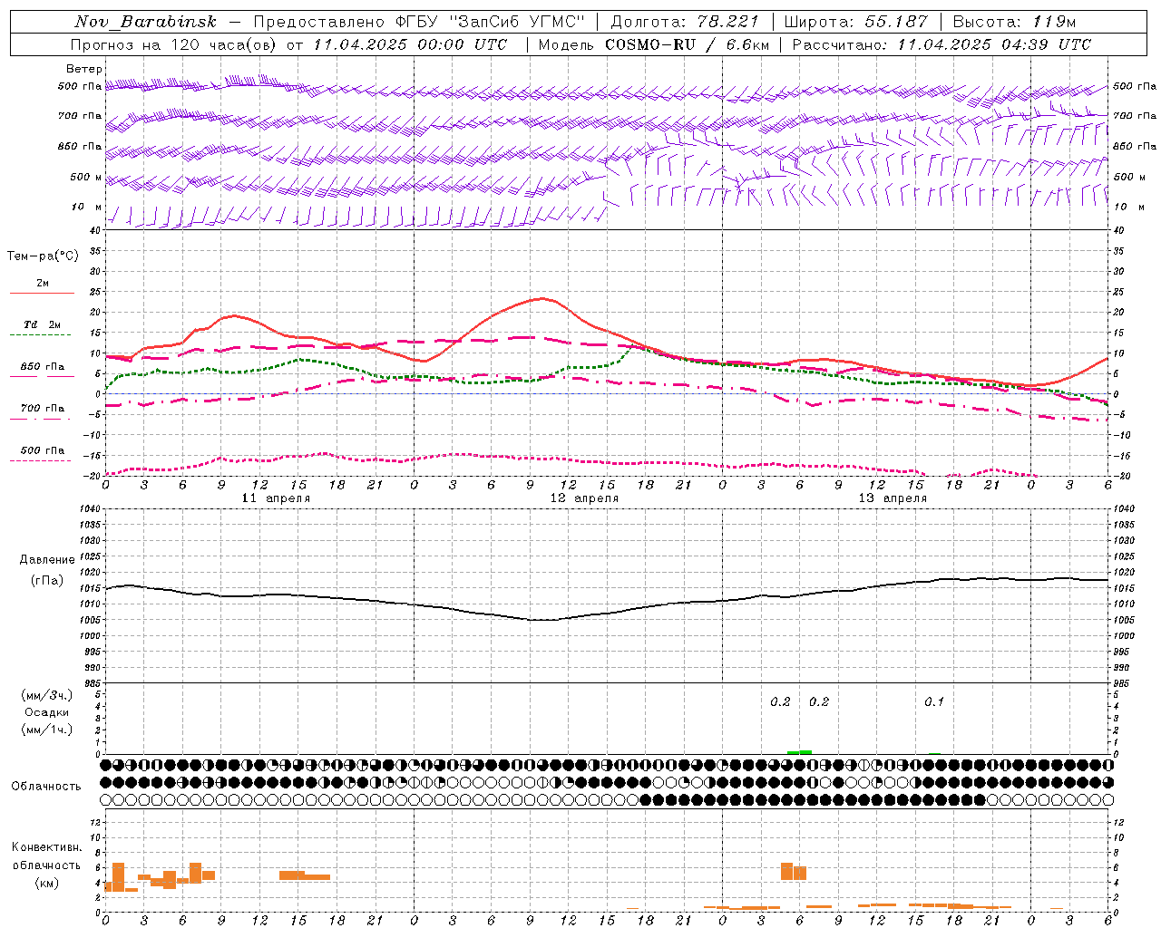Click the Модель COSMO-RU / 6.6км label
Viewport: 1161px width, 928px height.
point(654,44)
